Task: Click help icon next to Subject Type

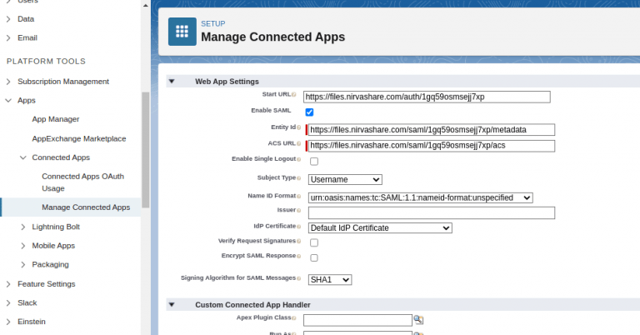Action: pyautogui.click(x=299, y=178)
